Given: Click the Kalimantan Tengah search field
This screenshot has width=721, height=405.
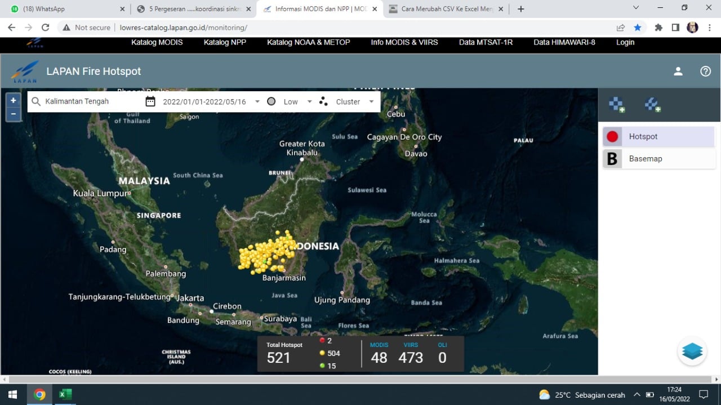Looking at the screenshot, I should (x=90, y=101).
